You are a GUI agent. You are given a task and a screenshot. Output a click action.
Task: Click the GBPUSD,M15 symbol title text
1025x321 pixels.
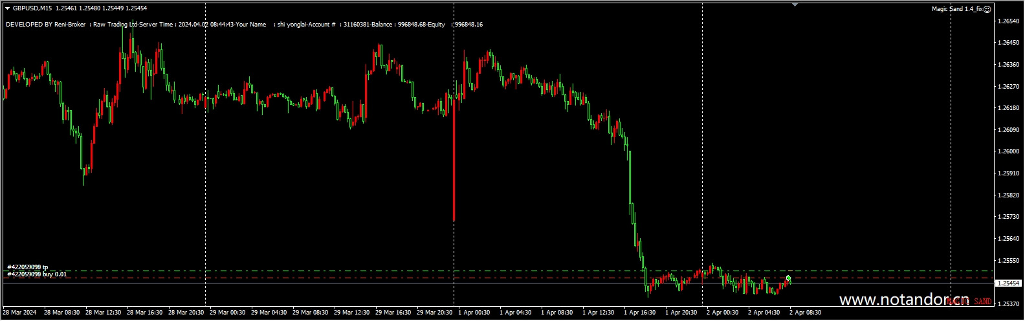(32, 8)
